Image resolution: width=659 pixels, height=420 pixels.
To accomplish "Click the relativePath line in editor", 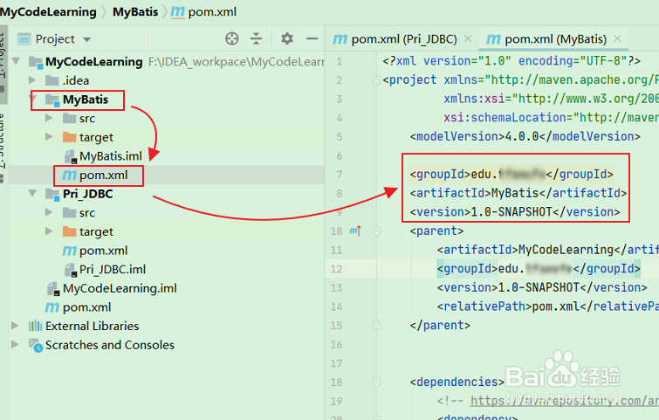I will [x=548, y=306].
